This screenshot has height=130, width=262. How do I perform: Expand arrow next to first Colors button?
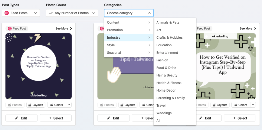(69, 105)
